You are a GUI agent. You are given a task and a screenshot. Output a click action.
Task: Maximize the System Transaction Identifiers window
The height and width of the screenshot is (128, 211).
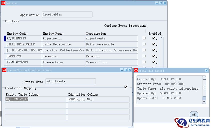(x=126, y=70)
